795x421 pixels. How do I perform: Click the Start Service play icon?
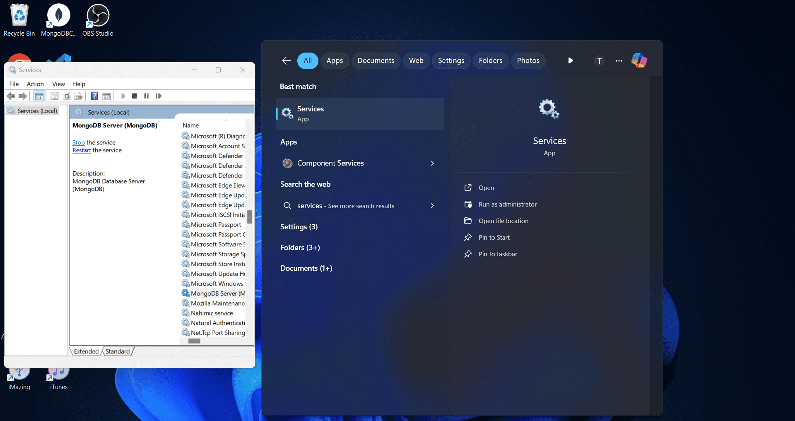[x=123, y=96]
